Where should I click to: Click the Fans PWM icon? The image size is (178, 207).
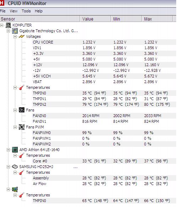(x=22, y=127)
